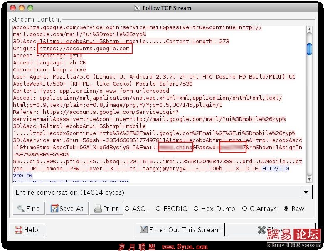Click the red window close button
The height and width of the screenshot is (251, 325).
click(x=13, y=8)
